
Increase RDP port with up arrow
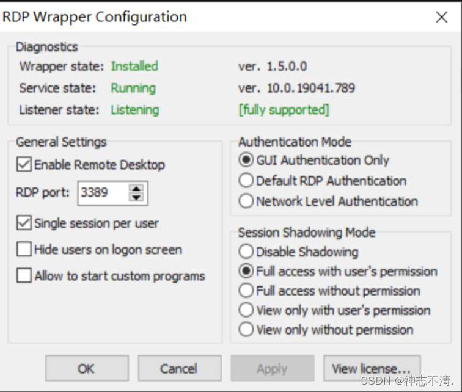tap(136, 188)
